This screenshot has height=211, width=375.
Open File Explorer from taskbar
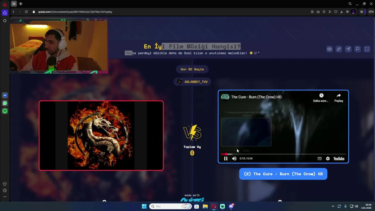point(205,206)
